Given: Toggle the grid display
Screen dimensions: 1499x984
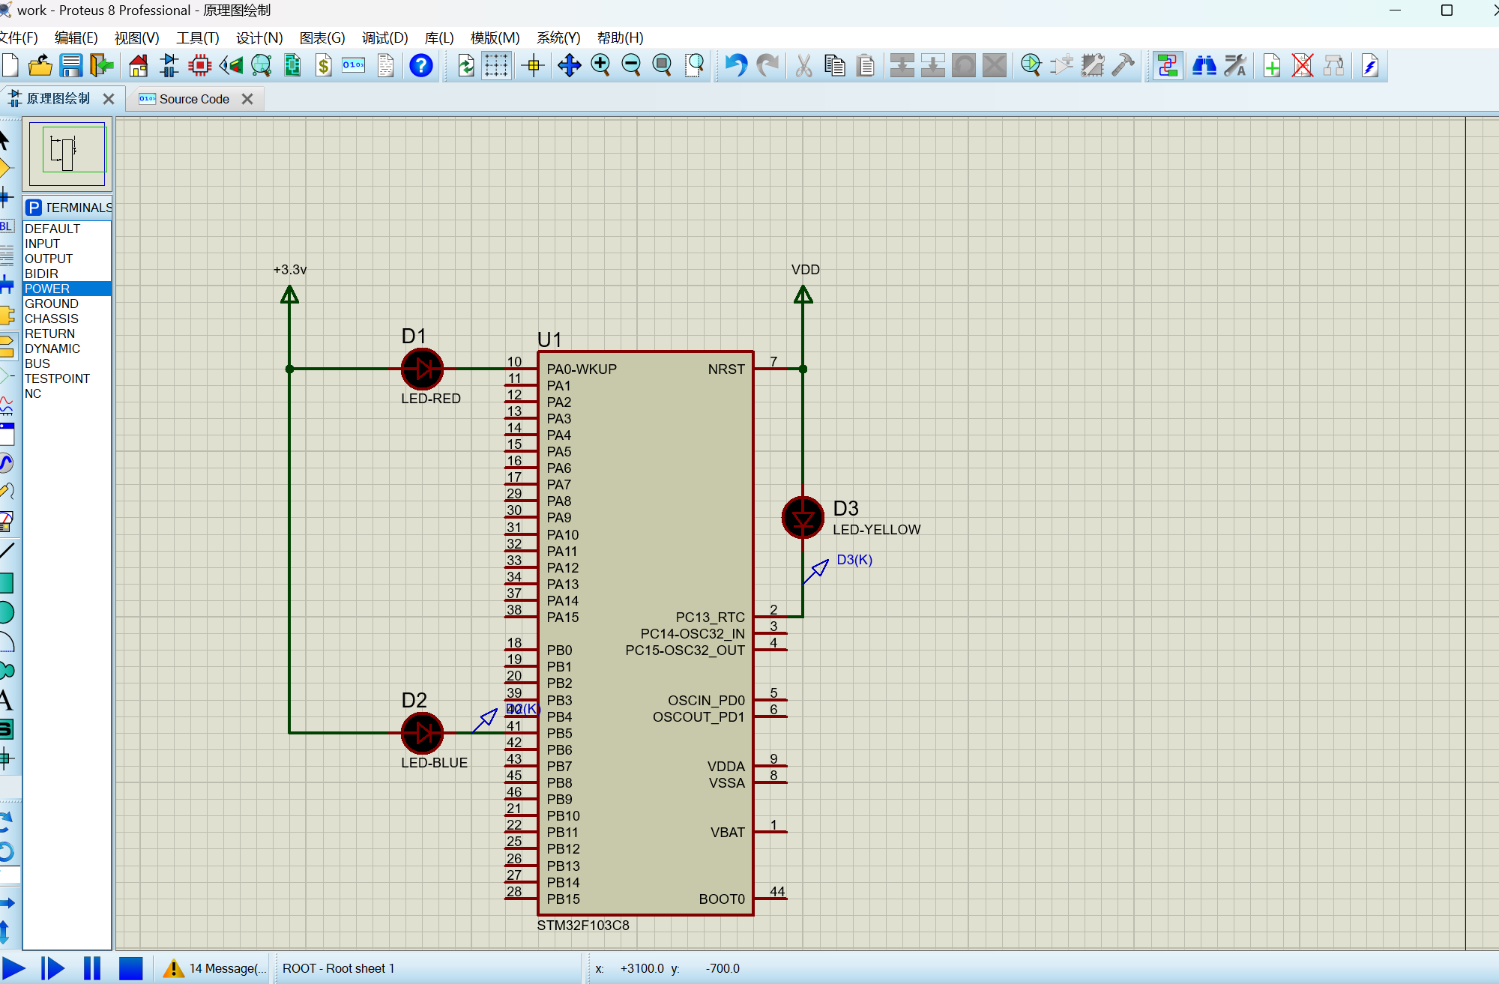Looking at the screenshot, I should click(496, 66).
